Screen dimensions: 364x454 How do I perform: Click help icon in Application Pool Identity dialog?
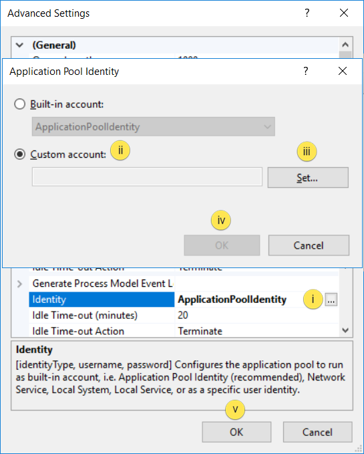point(306,71)
